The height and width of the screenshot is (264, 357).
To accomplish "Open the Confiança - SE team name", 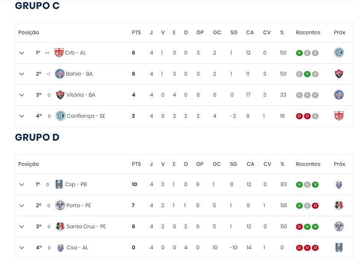I will point(86,116).
